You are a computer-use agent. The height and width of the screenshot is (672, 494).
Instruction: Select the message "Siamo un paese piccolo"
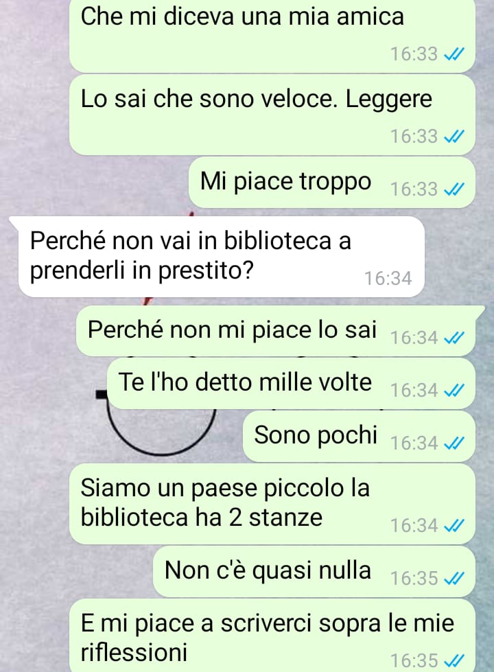coord(272,504)
